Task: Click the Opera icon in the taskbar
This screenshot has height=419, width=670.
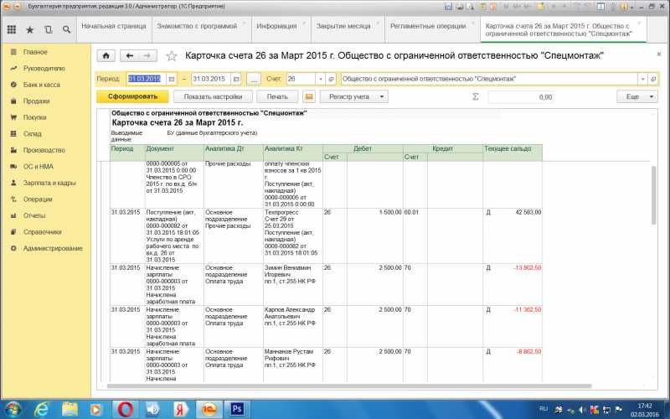Action: (x=124, y=409)
